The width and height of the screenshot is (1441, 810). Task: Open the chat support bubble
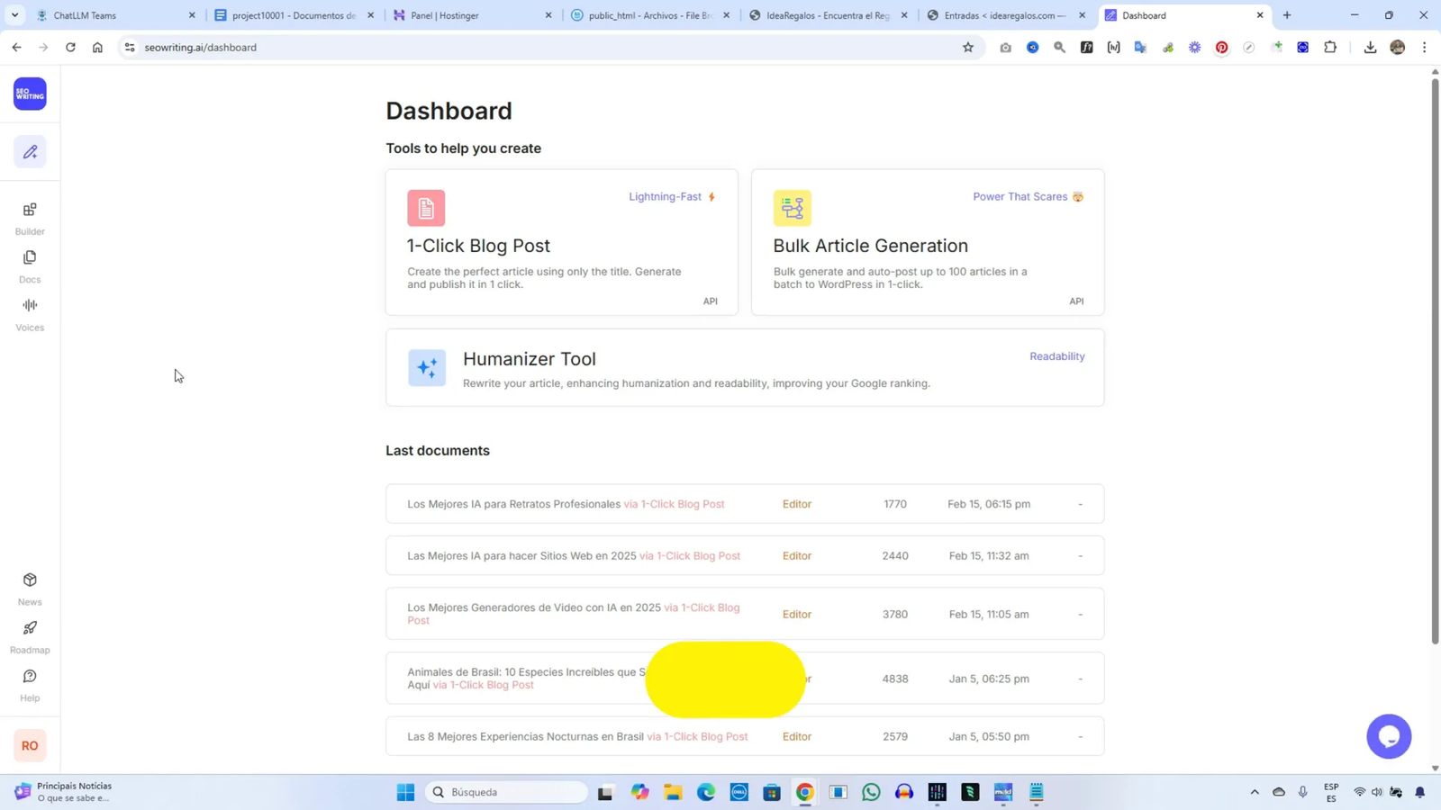point(1389,736)
